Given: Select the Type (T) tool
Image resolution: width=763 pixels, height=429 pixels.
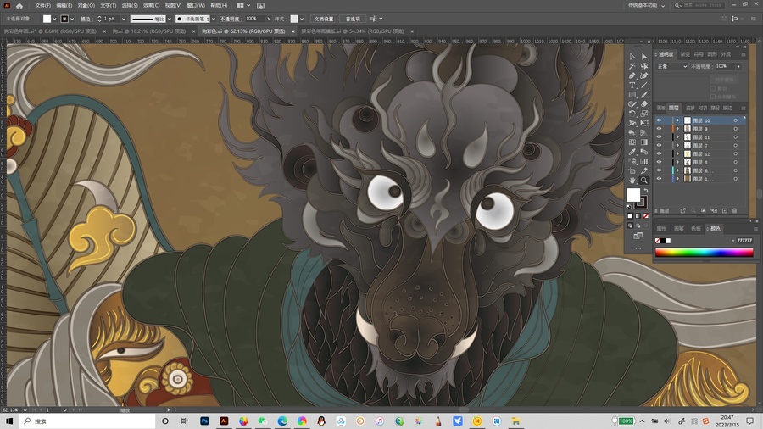Looking at the screenshot, I should tap(632, 85).
